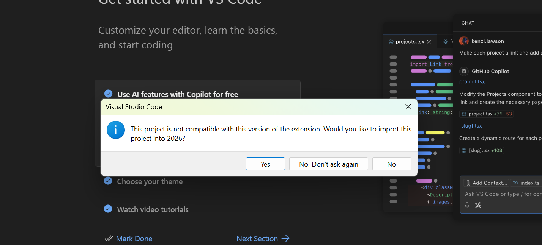Toggle the Choose your theme checkmark
The image size is (542, 245).
tap(108, 181)
